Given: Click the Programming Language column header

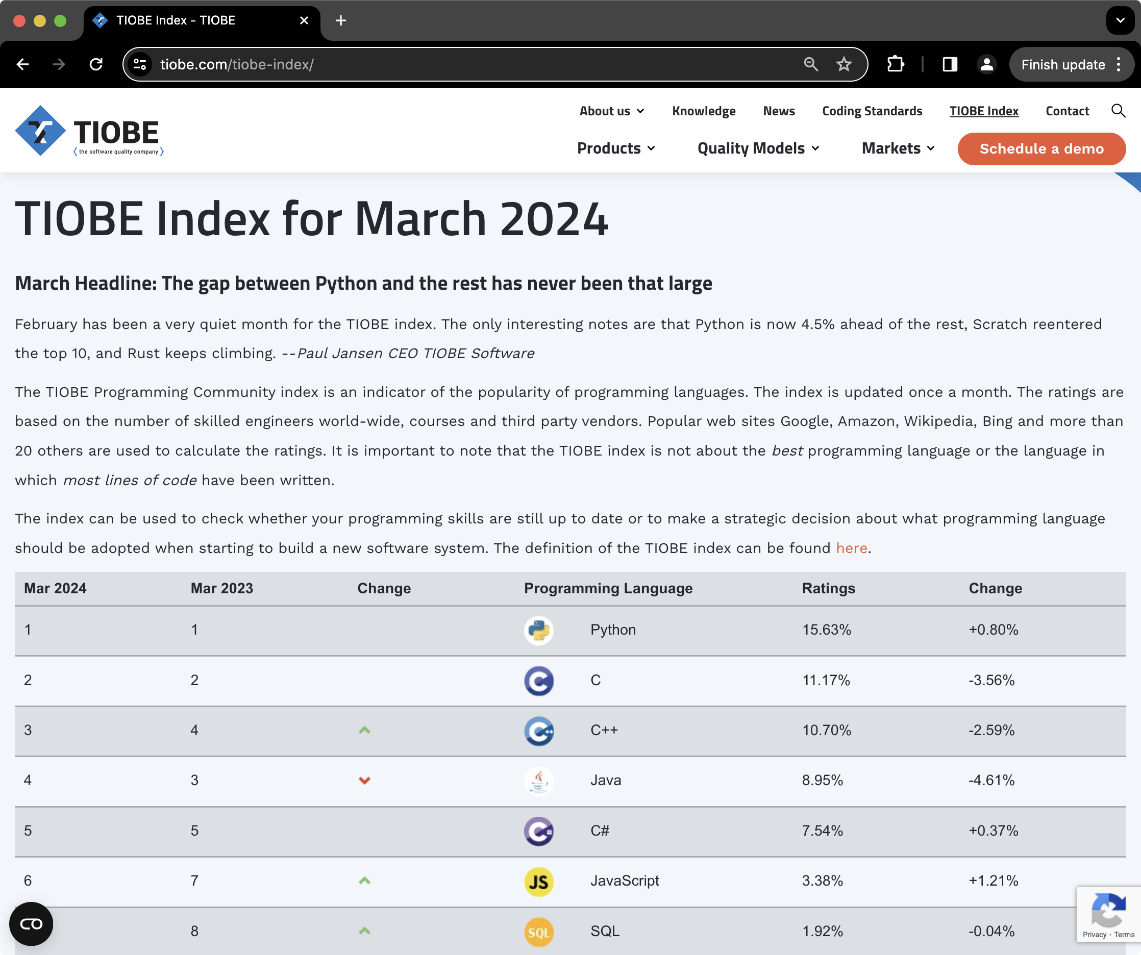Looking at the screenshot, I should [608, 588].
